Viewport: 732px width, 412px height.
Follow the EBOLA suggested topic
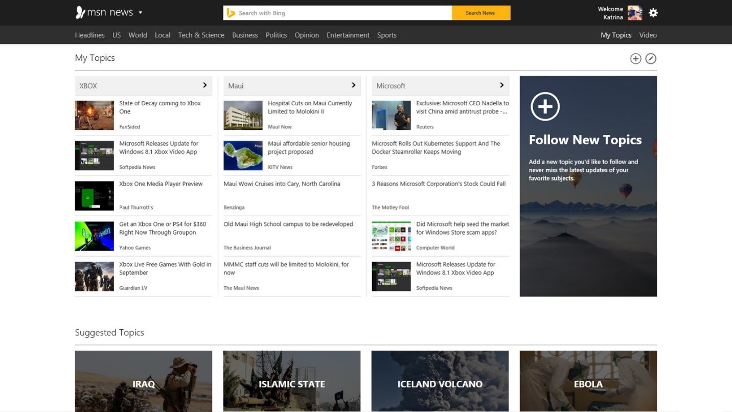pos(587,383)
